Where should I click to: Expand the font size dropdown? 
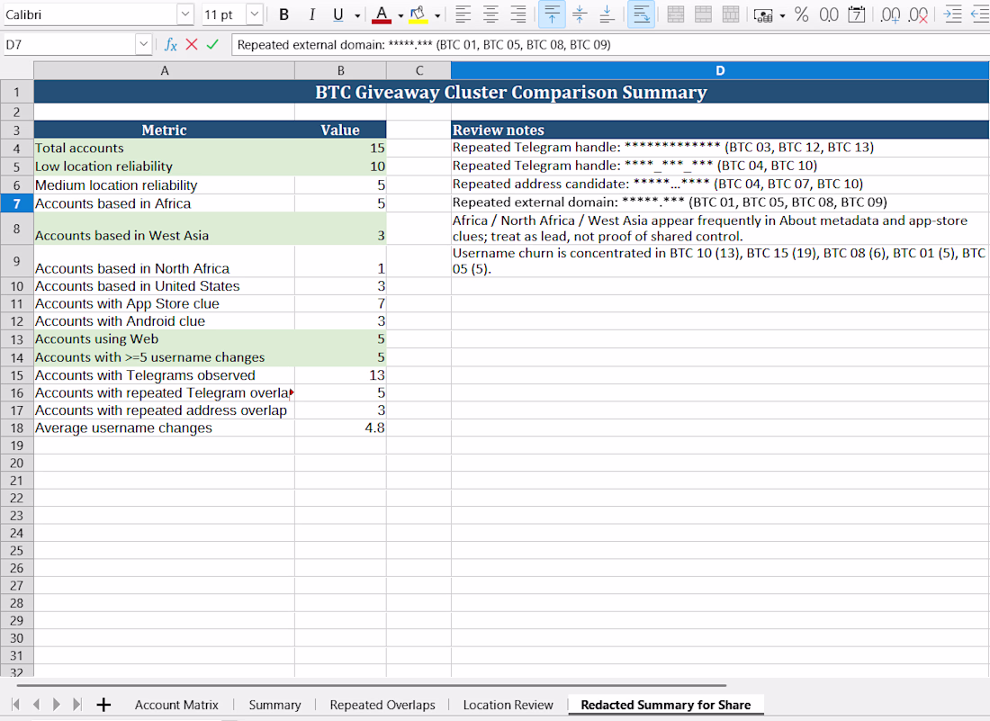pos(254,14)
